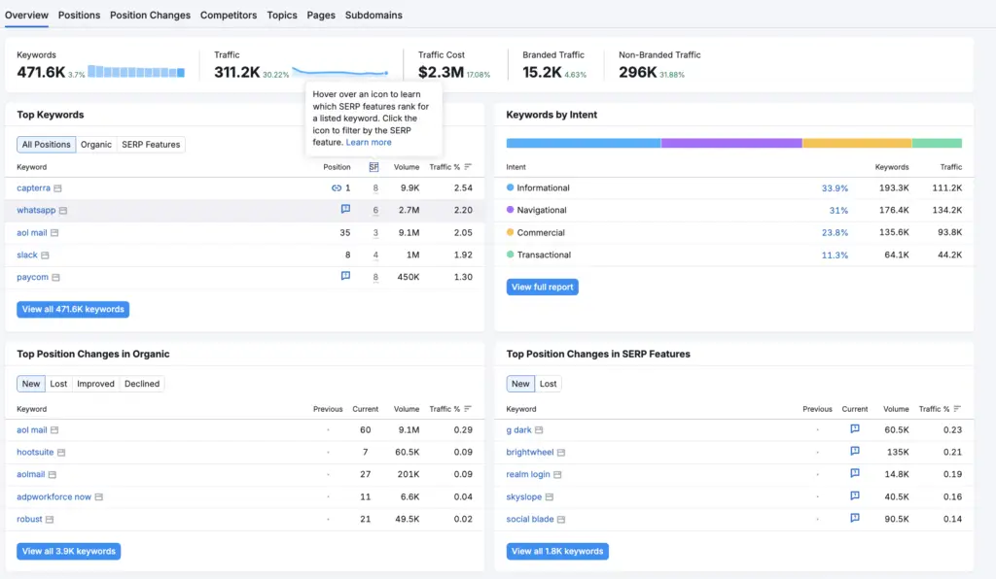Viewport: 996px width, 579px height.
Task: Open SERP snapshot icon beside robust
Action: click(x=50, y=520)
